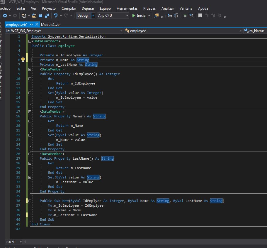Click the green Start play arrow
Viewport: 267px width, 248px height.
[134, 16]
